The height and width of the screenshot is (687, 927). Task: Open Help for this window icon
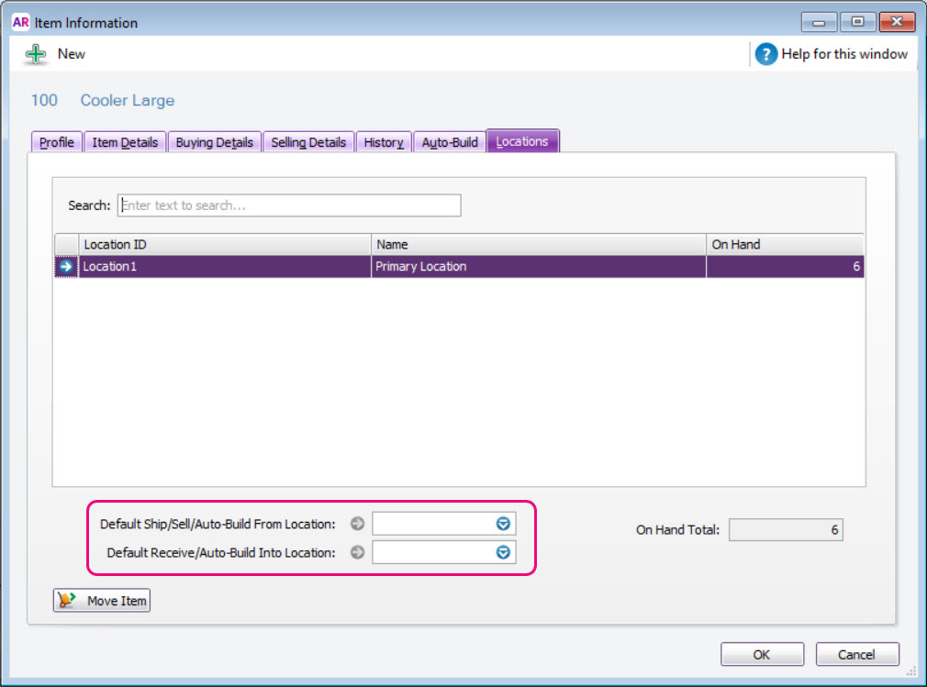coord(765,54)
